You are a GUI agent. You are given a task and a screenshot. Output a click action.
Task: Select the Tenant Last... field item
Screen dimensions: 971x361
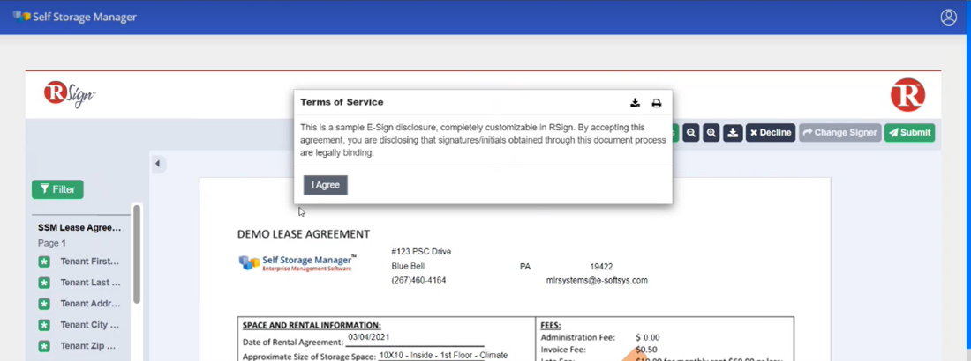point(90,283)
